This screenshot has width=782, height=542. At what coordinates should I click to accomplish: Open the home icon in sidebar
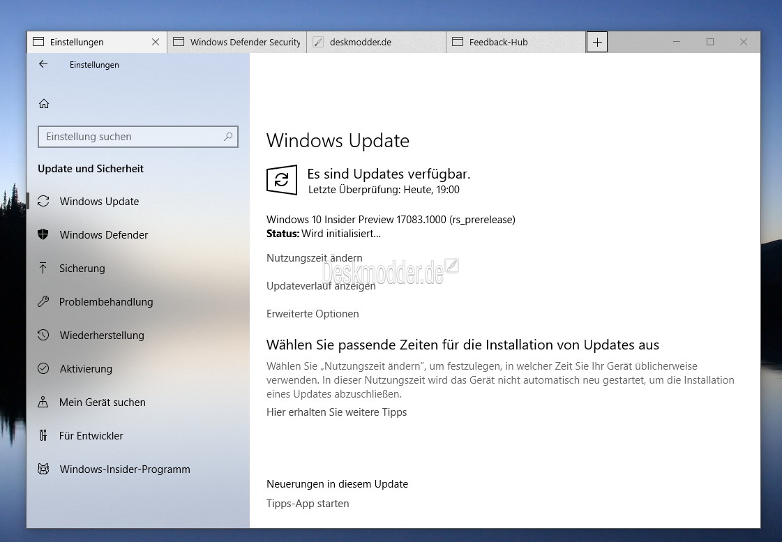[x=44, y=103]
